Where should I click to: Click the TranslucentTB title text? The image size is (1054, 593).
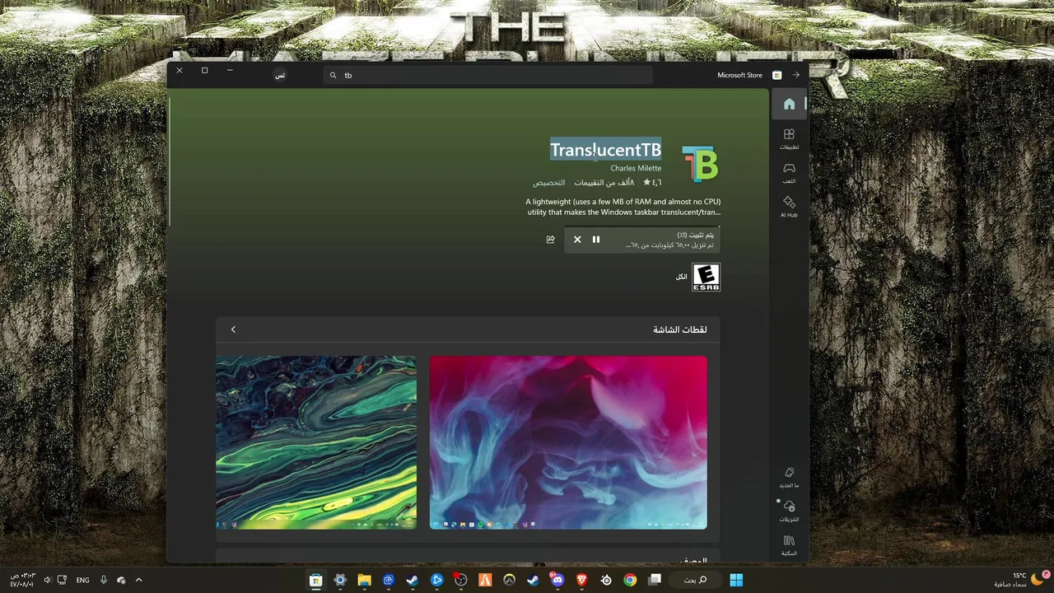pos(605,150)
